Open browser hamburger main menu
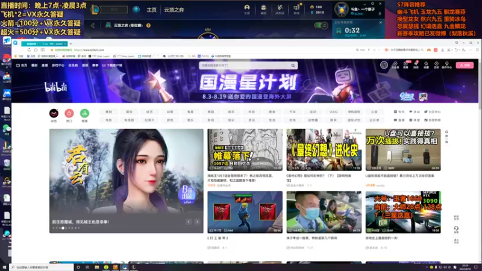Screen dimensions: 482x271 pos(477,50)
